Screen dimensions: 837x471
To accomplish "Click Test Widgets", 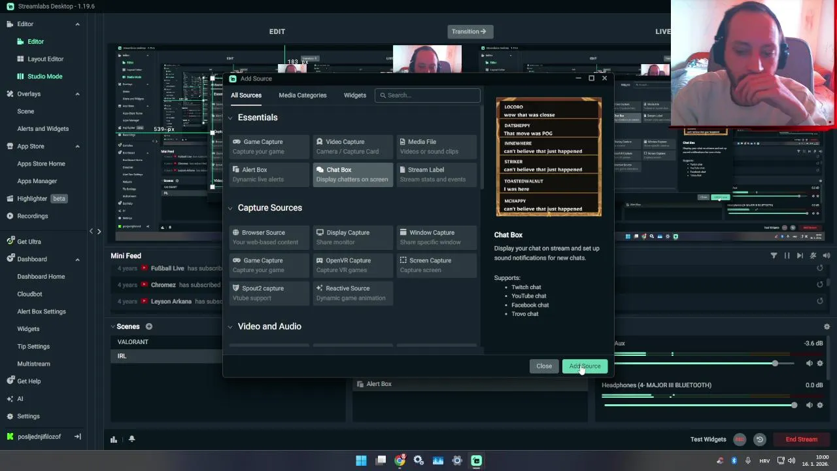I will (x=708, y=440).
